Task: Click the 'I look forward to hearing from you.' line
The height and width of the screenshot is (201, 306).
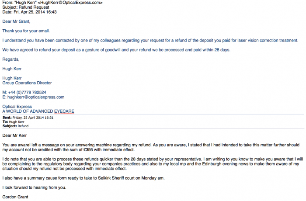Action: coord(35,187)
